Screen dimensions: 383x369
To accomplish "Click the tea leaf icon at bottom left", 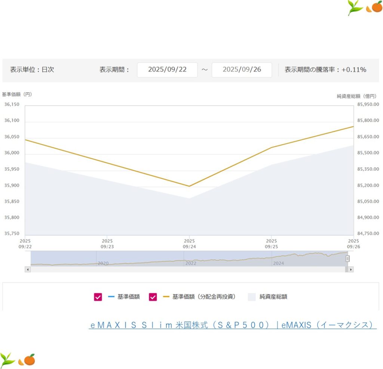I will coord(7,360).
